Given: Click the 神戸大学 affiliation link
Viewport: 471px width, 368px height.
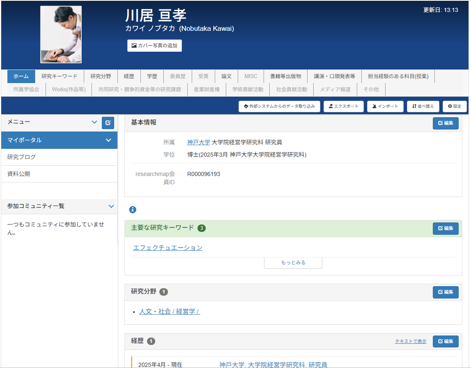Looking at the screenshot, I should [198, 142].
